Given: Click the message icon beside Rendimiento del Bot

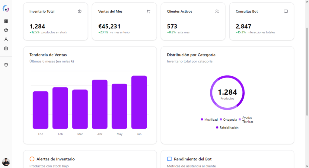Looking at the screenshot, I should (x=170, y=159).
